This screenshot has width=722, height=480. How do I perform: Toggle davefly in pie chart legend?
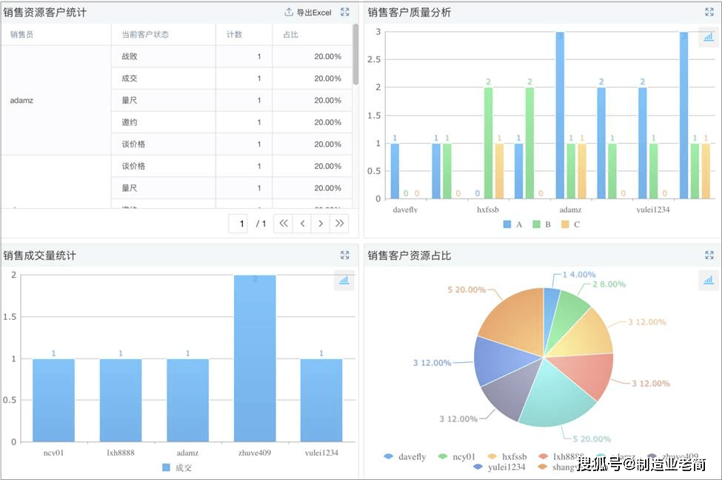tap(405, 456)
